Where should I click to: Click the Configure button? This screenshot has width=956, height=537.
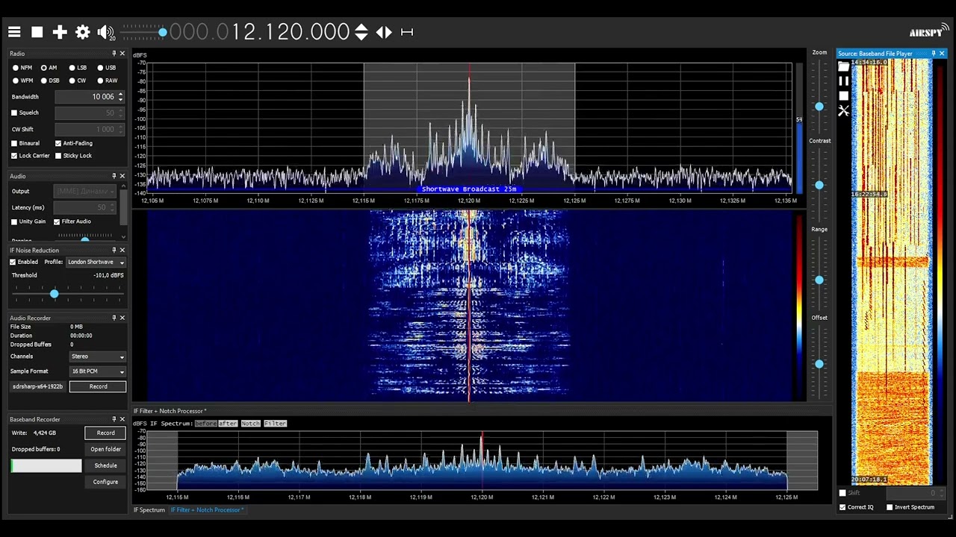coord(105,482)
